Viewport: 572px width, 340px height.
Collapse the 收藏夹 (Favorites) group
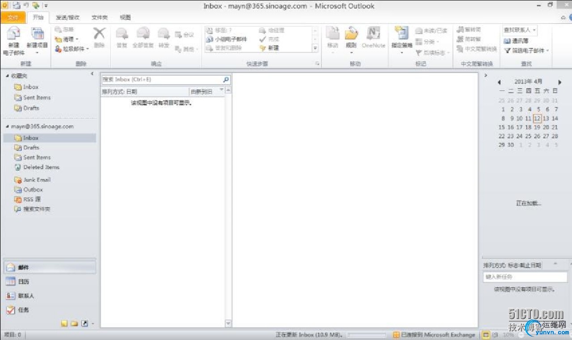(x=7, y=76)
